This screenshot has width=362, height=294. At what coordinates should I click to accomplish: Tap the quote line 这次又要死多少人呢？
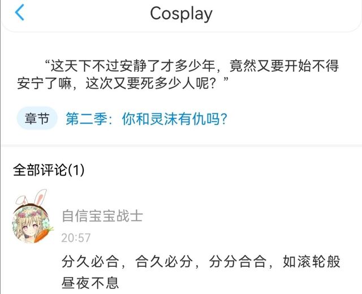point(151,83)
